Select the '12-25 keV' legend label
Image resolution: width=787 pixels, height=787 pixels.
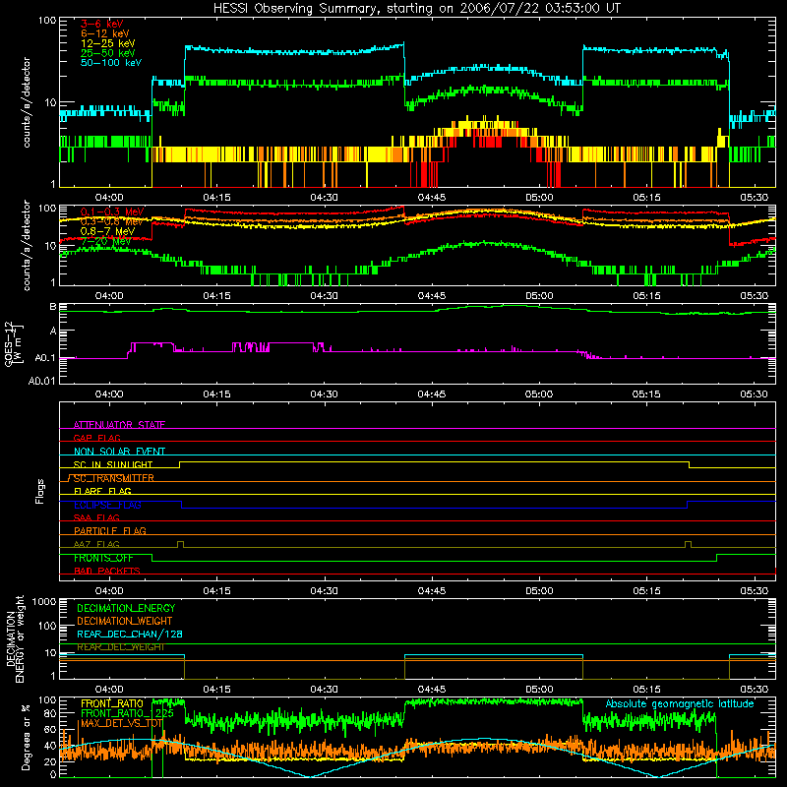tap(107, 43)
